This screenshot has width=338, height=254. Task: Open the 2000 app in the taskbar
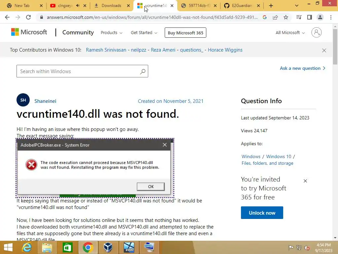point(129,247)
